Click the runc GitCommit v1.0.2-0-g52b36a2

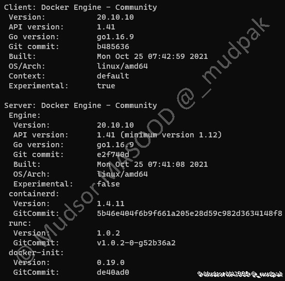pyautogui.click(x=136, y=243)
